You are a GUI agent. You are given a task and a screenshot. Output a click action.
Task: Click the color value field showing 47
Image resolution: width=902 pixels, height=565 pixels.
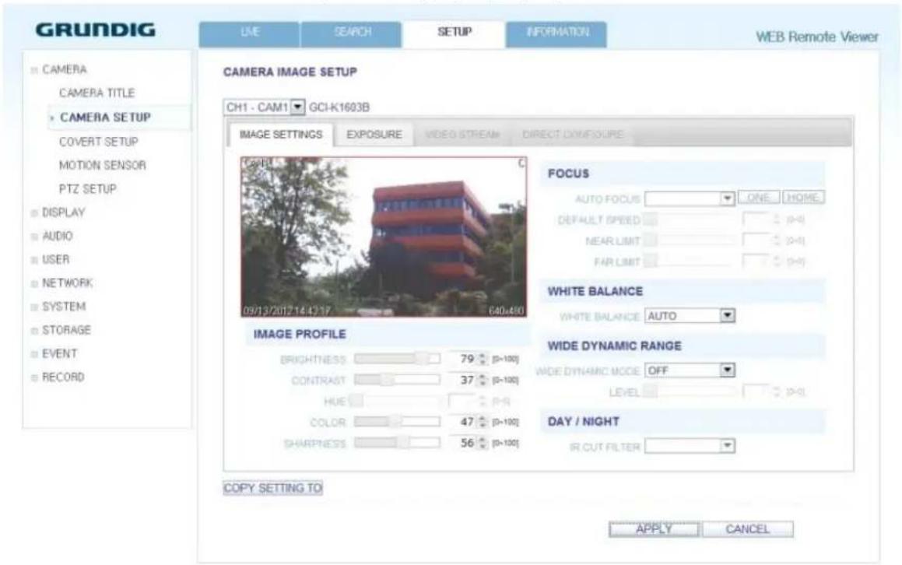point(464,422)
